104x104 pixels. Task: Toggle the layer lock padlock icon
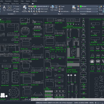pyautogui.click(x=33, y=6)
